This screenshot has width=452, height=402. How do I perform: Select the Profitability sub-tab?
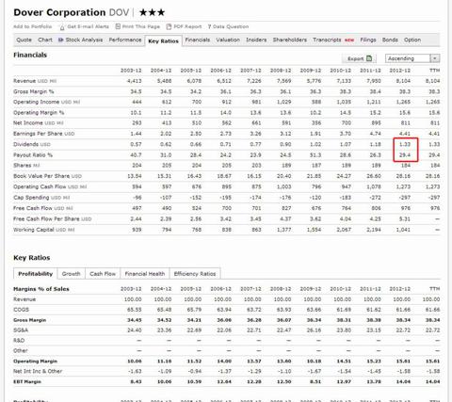click(35, 274)
